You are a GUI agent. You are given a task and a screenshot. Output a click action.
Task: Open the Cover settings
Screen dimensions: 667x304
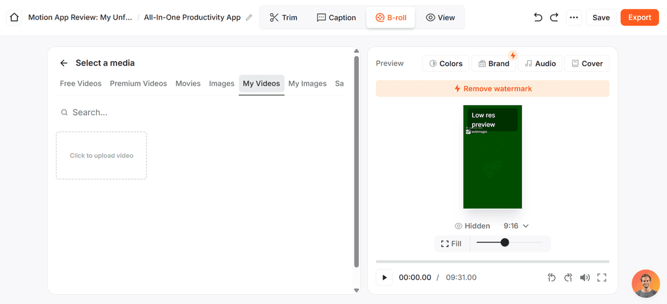click(587, 63)
